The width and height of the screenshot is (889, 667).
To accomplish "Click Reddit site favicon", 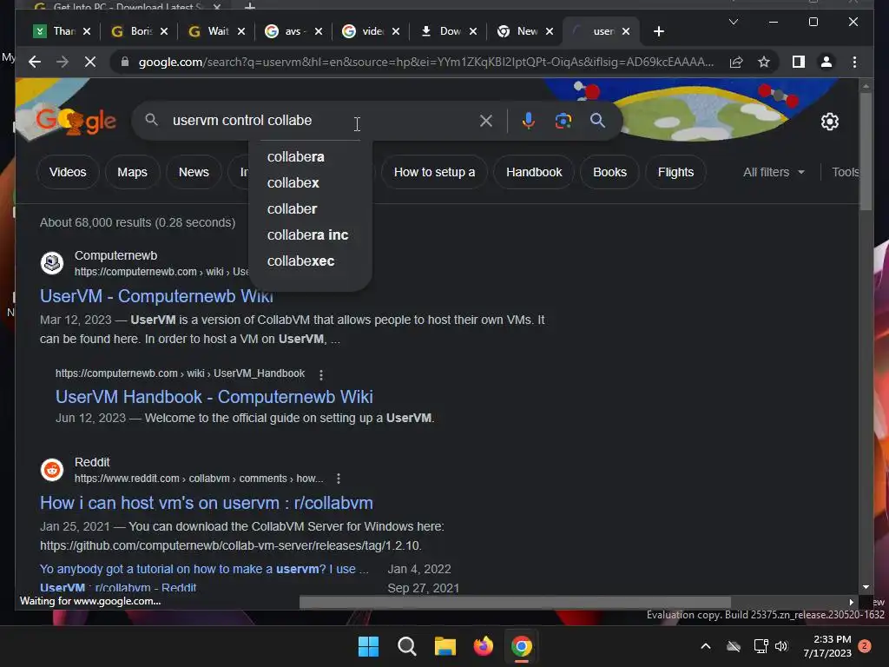I will (x=52, y=470).
